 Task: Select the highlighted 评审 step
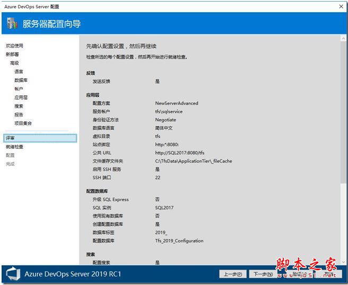[x=40, y=138]
